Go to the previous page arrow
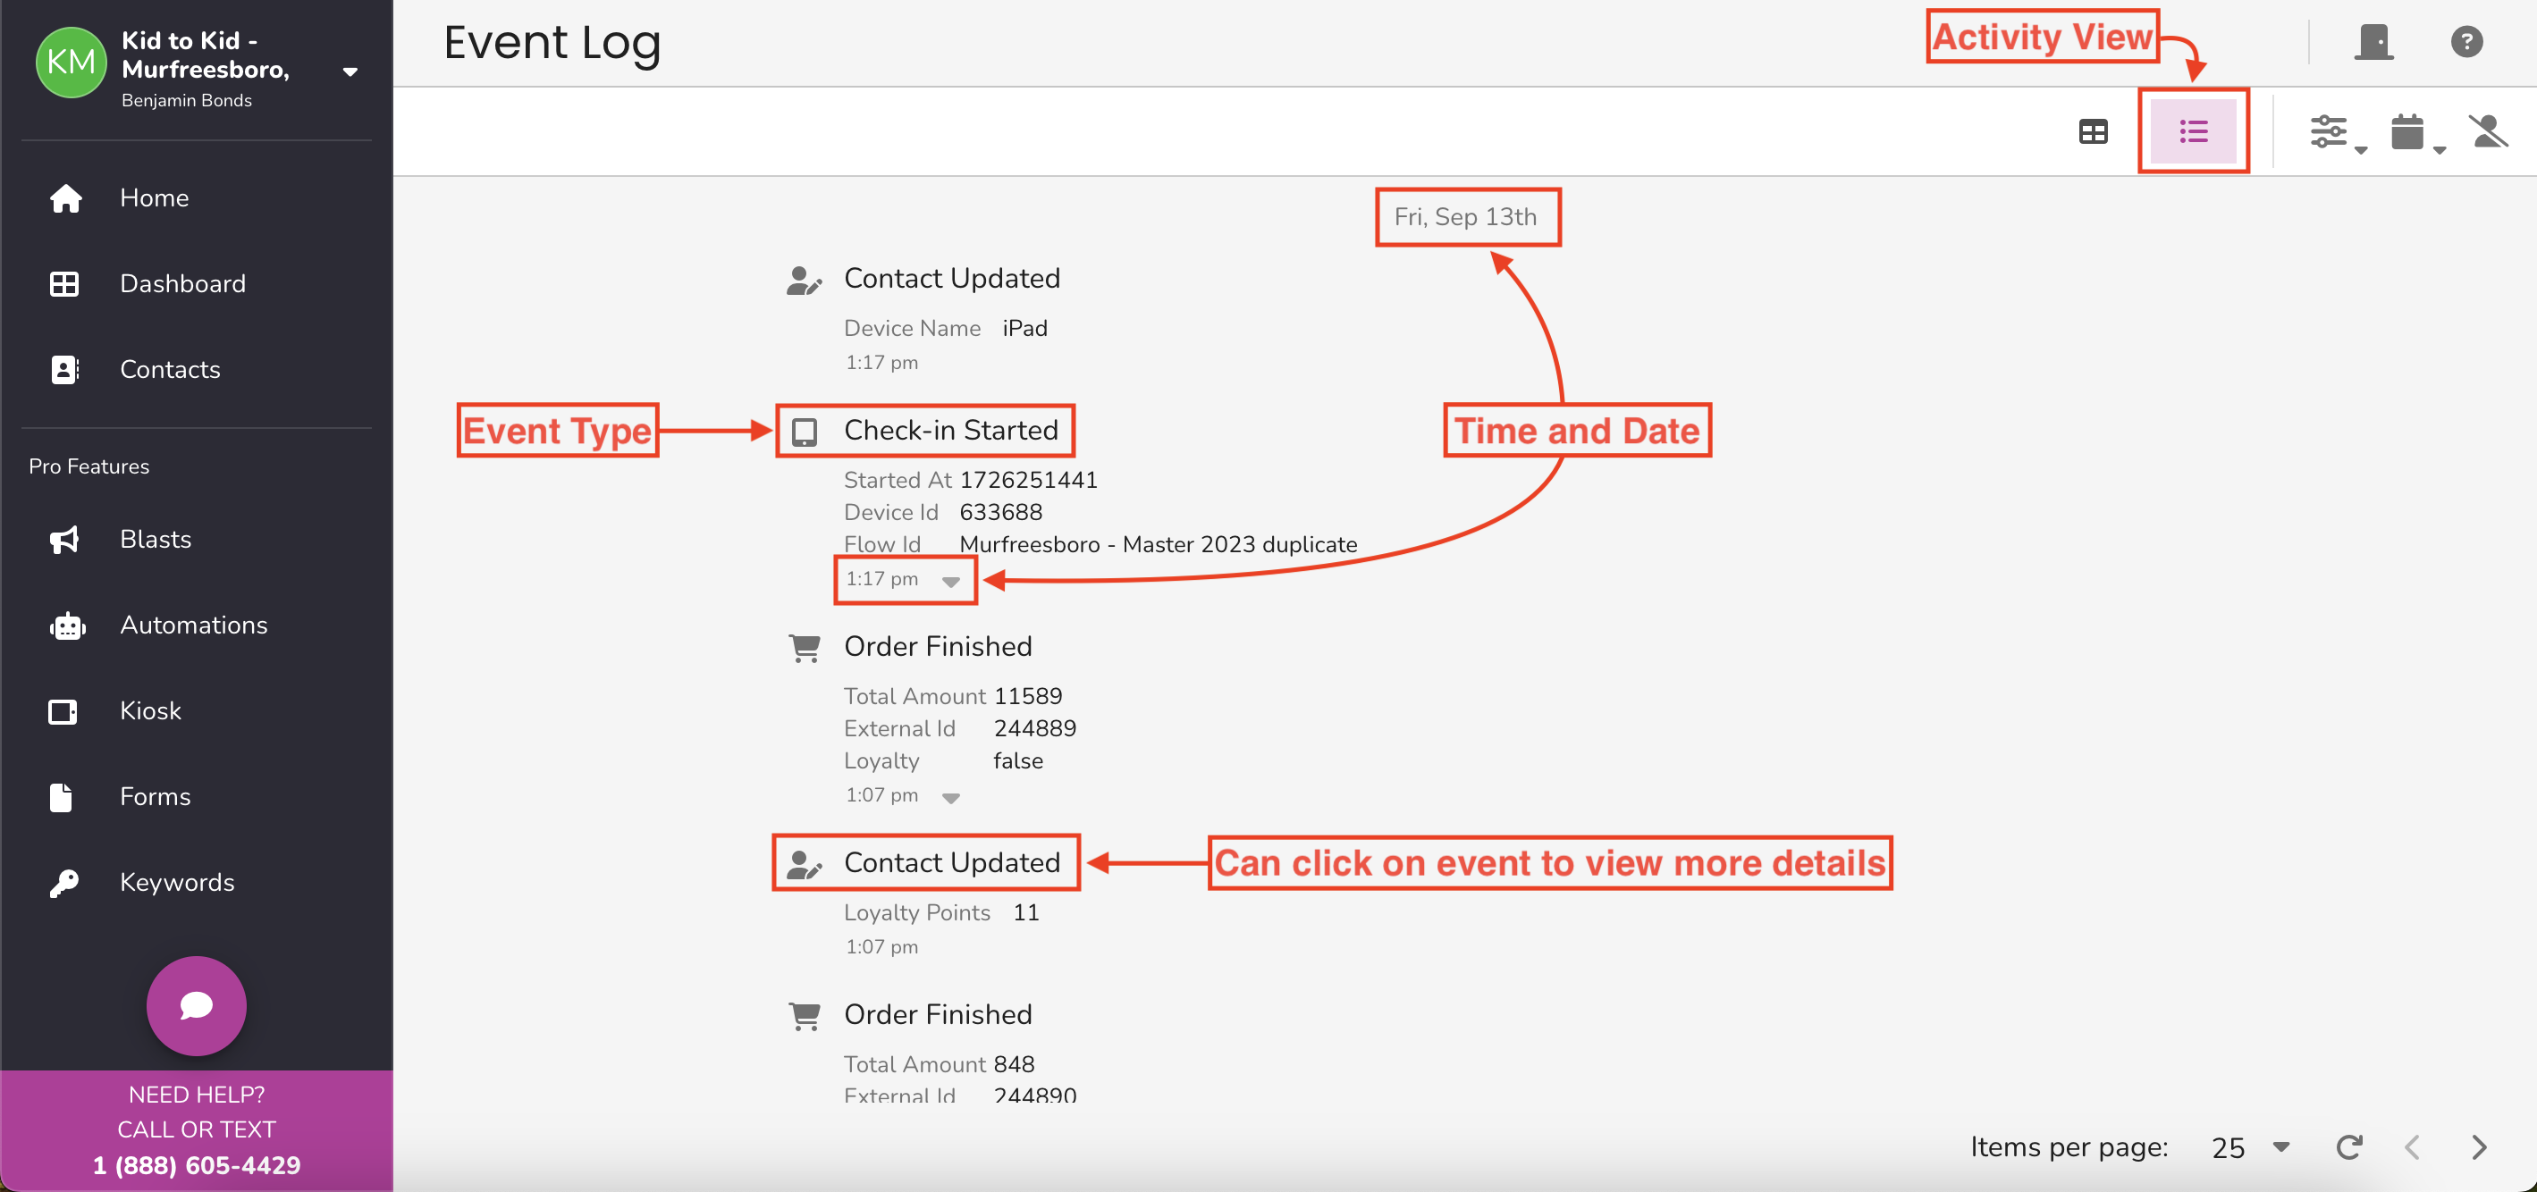Image resolution: width=2537 pixels, height=1192 pixels. (x=2412, y=1146)
